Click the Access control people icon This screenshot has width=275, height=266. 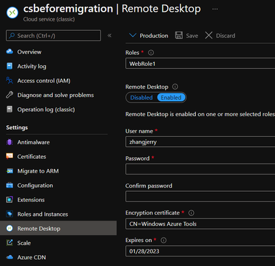coord(10,80)
